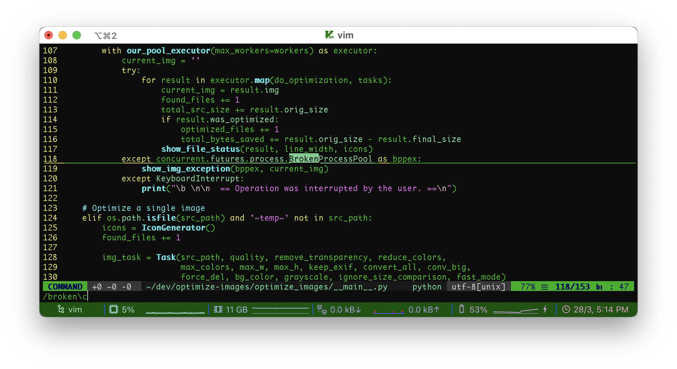Click the charging lightning bolt icon

click(x=545, y=310)
